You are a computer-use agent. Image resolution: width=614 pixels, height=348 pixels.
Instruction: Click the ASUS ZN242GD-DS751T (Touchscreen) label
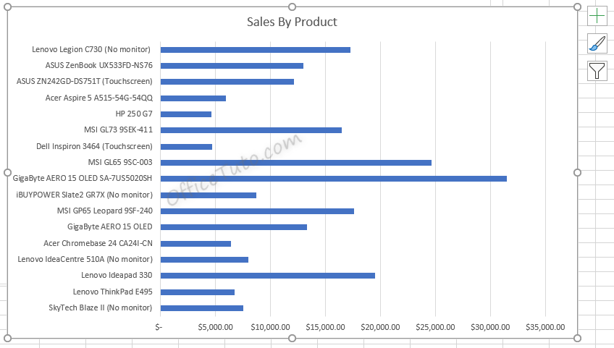pos(85,82)
